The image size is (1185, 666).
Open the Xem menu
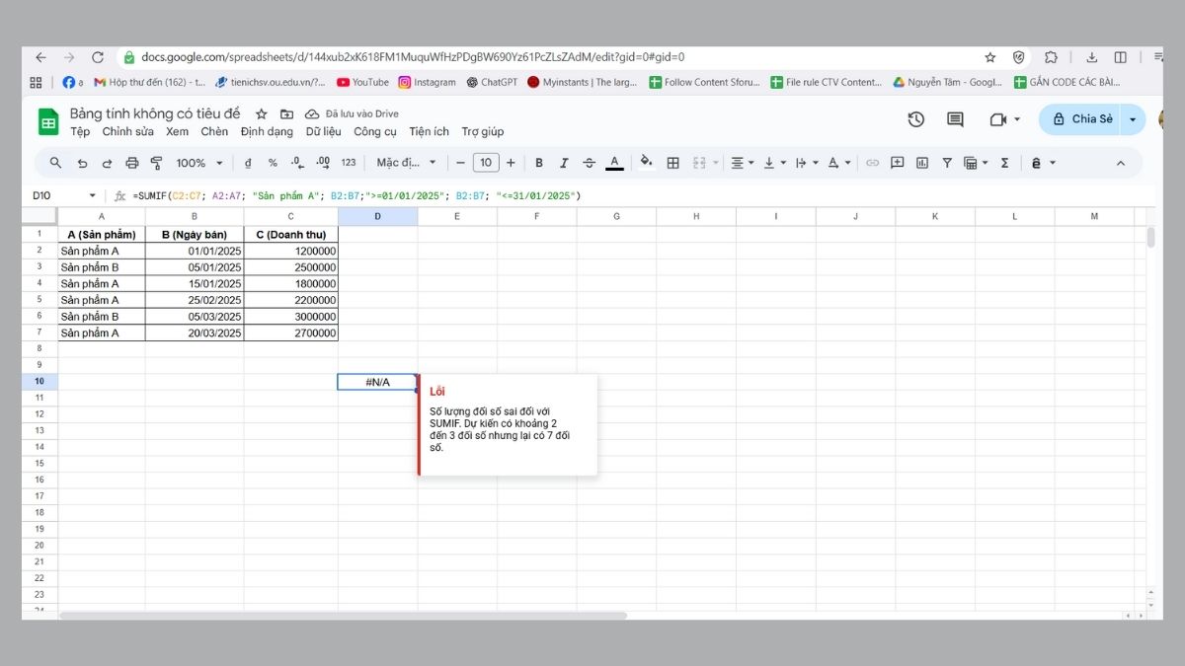[x=177, y=131]
